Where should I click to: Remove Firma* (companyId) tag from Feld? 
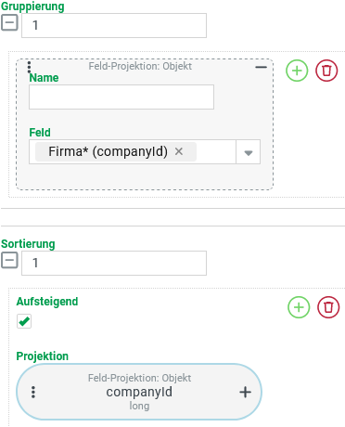[179, 151]
